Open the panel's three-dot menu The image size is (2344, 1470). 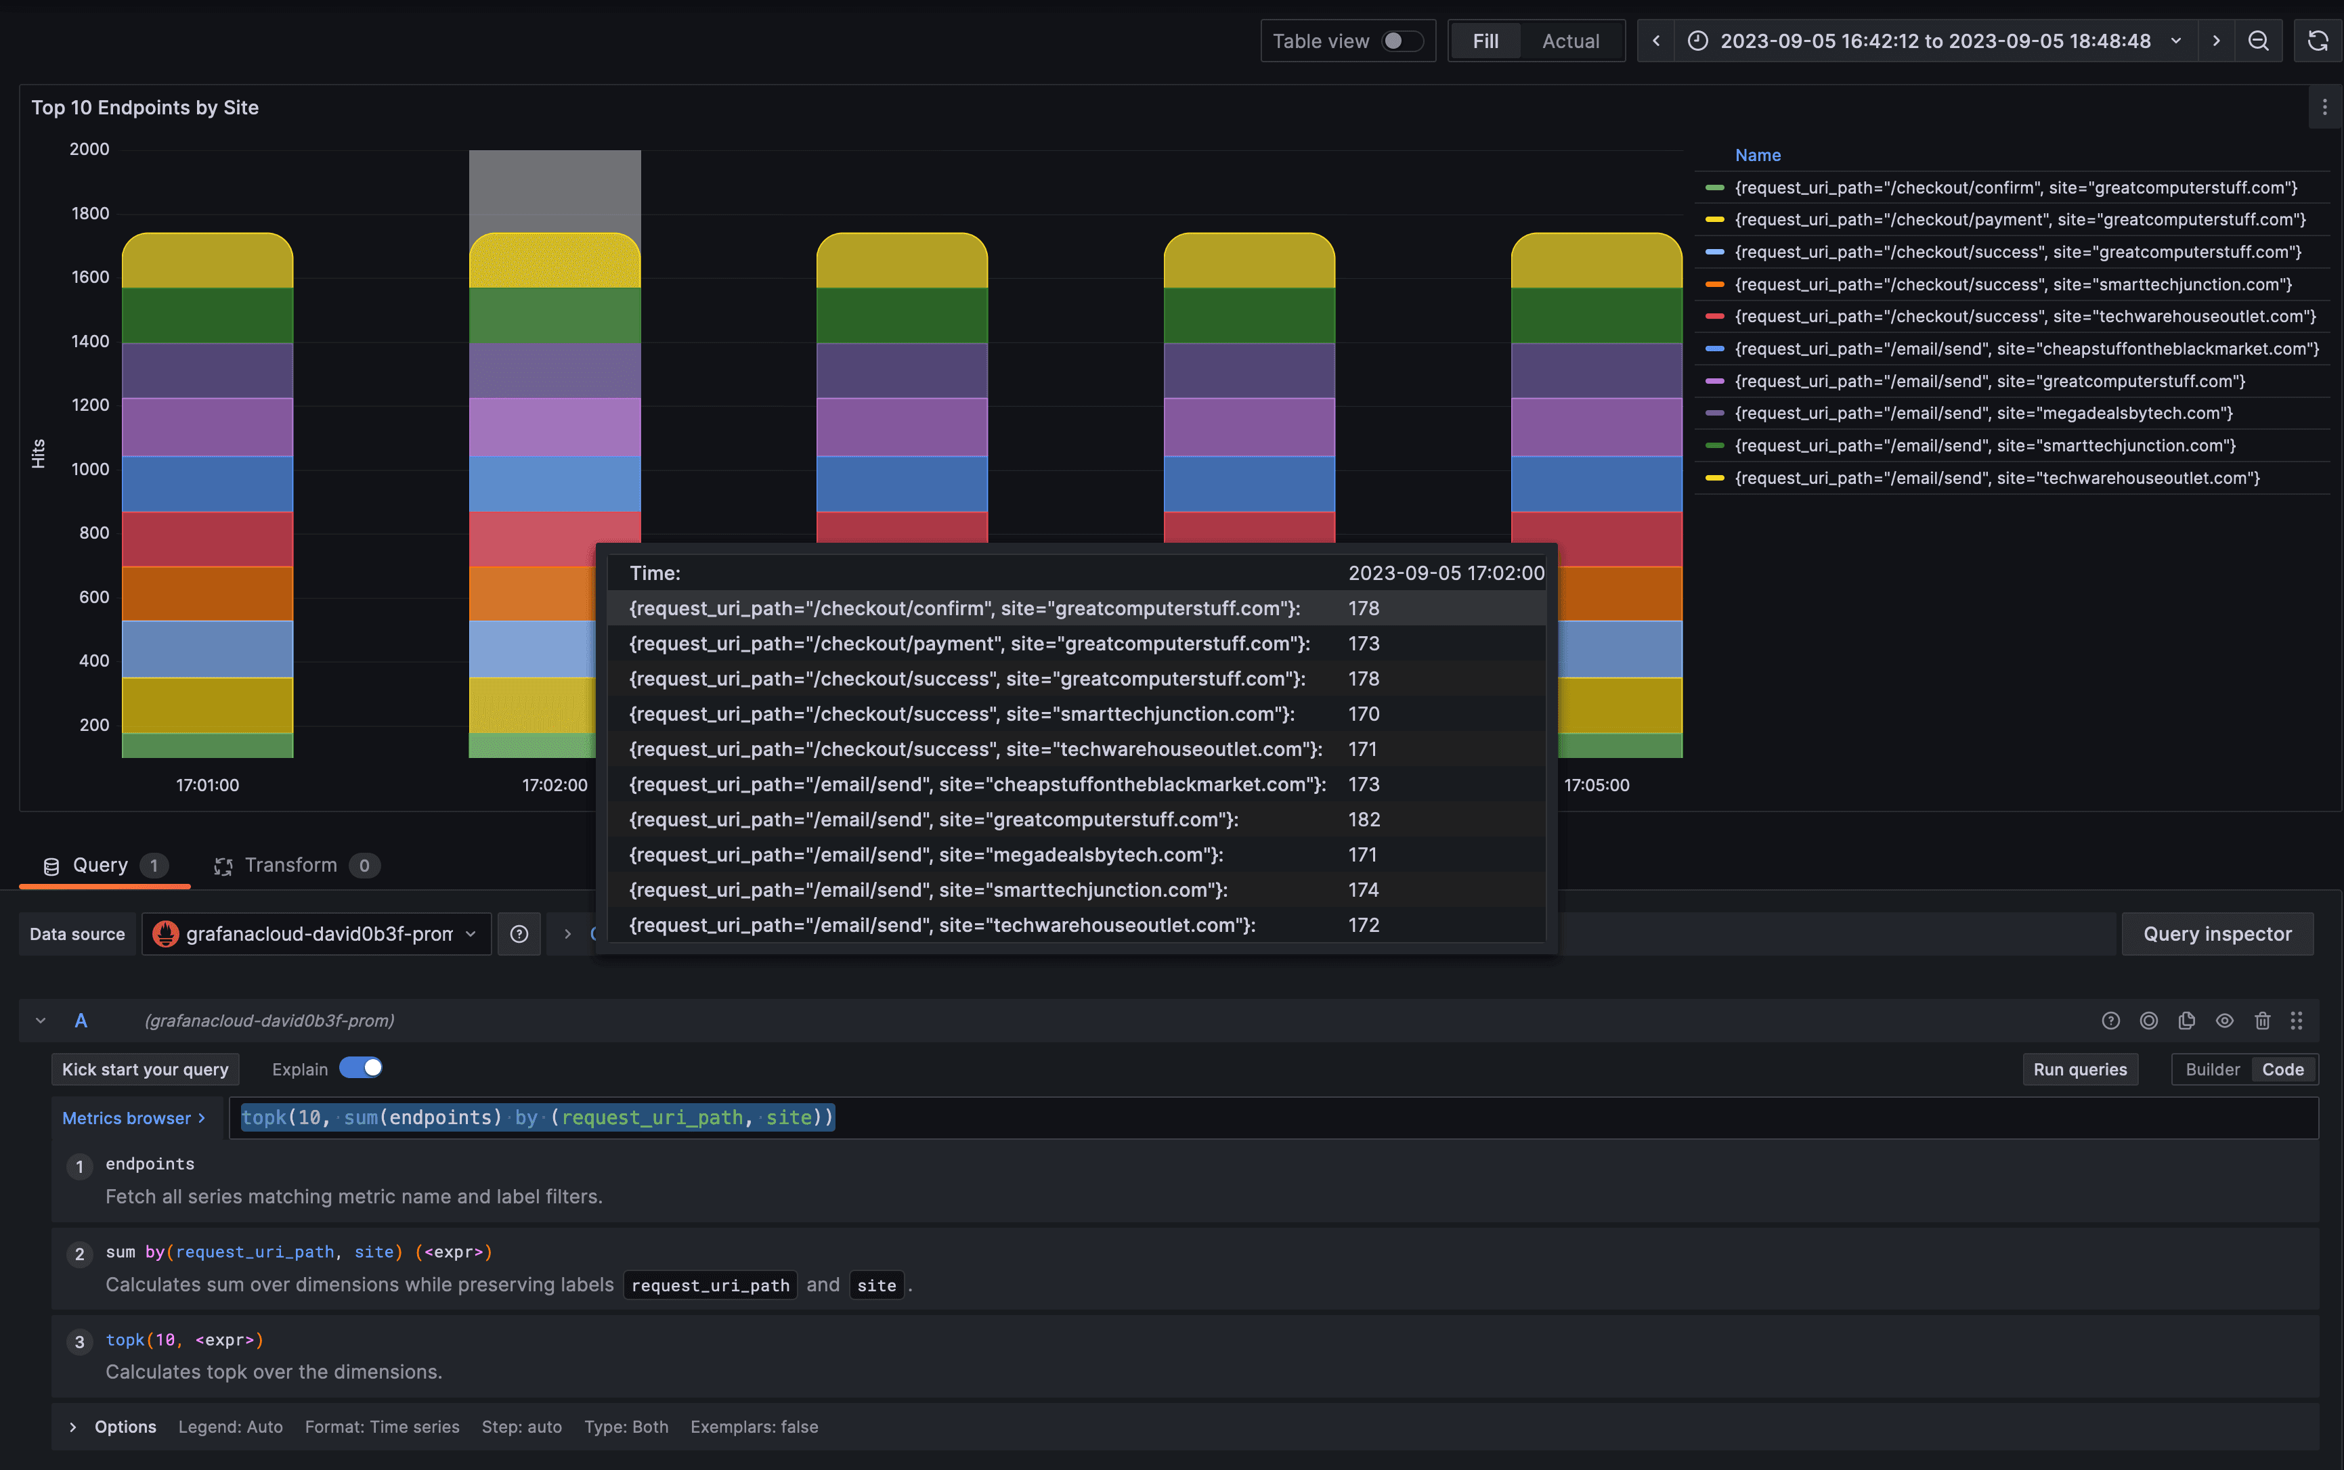(x=2324, y=107)
